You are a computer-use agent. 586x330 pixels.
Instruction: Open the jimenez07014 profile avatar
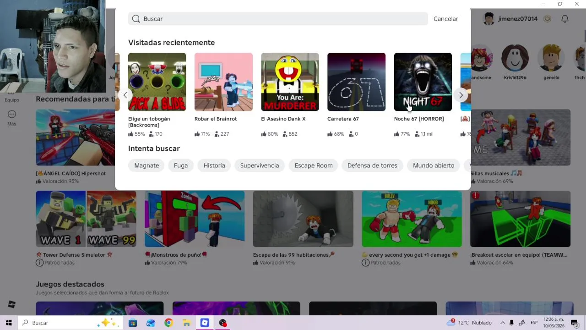[489, 19]
